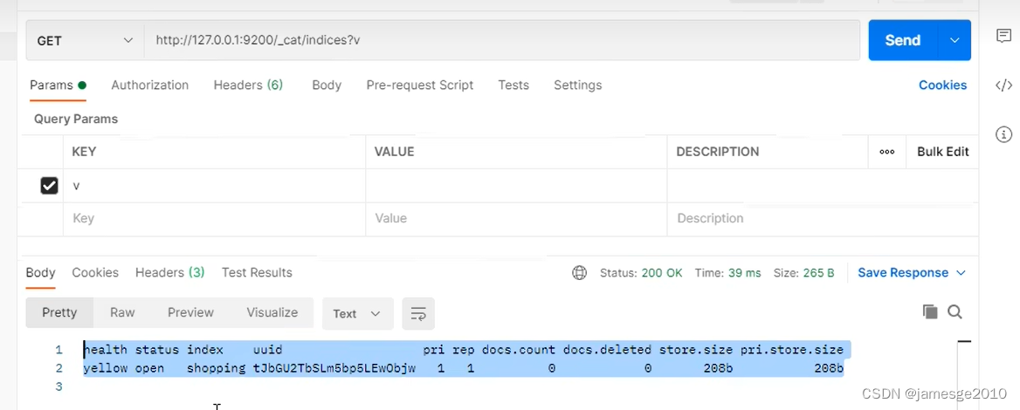Click line number 3 in response

(x=59, y=386)
